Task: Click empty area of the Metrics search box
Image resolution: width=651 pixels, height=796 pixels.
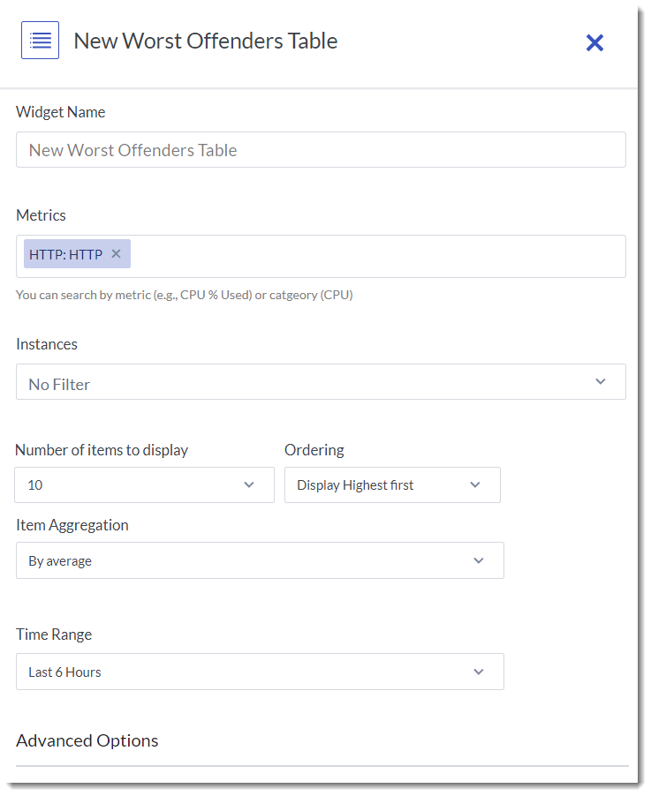Action: pyautogui.click(x=371, y=256)
